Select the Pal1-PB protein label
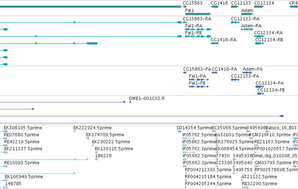The width and height of the screenshot is (298, 189). [x=197, y=83]
